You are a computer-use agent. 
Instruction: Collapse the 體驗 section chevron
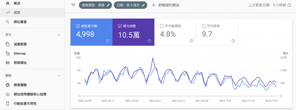59,76
